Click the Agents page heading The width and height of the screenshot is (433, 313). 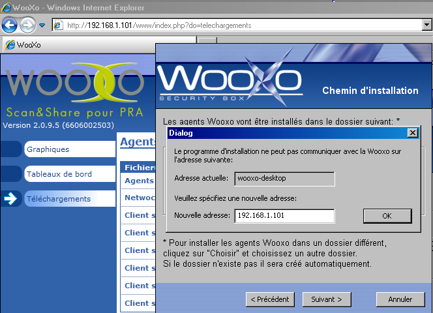[138, 142]
